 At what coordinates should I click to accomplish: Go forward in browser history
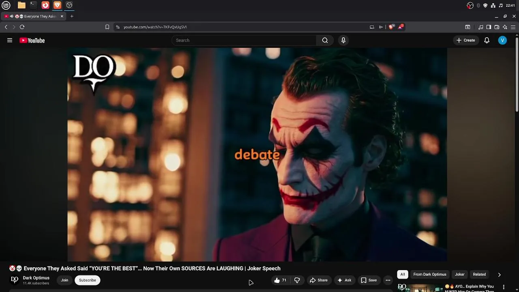click(x=14, y=27)
